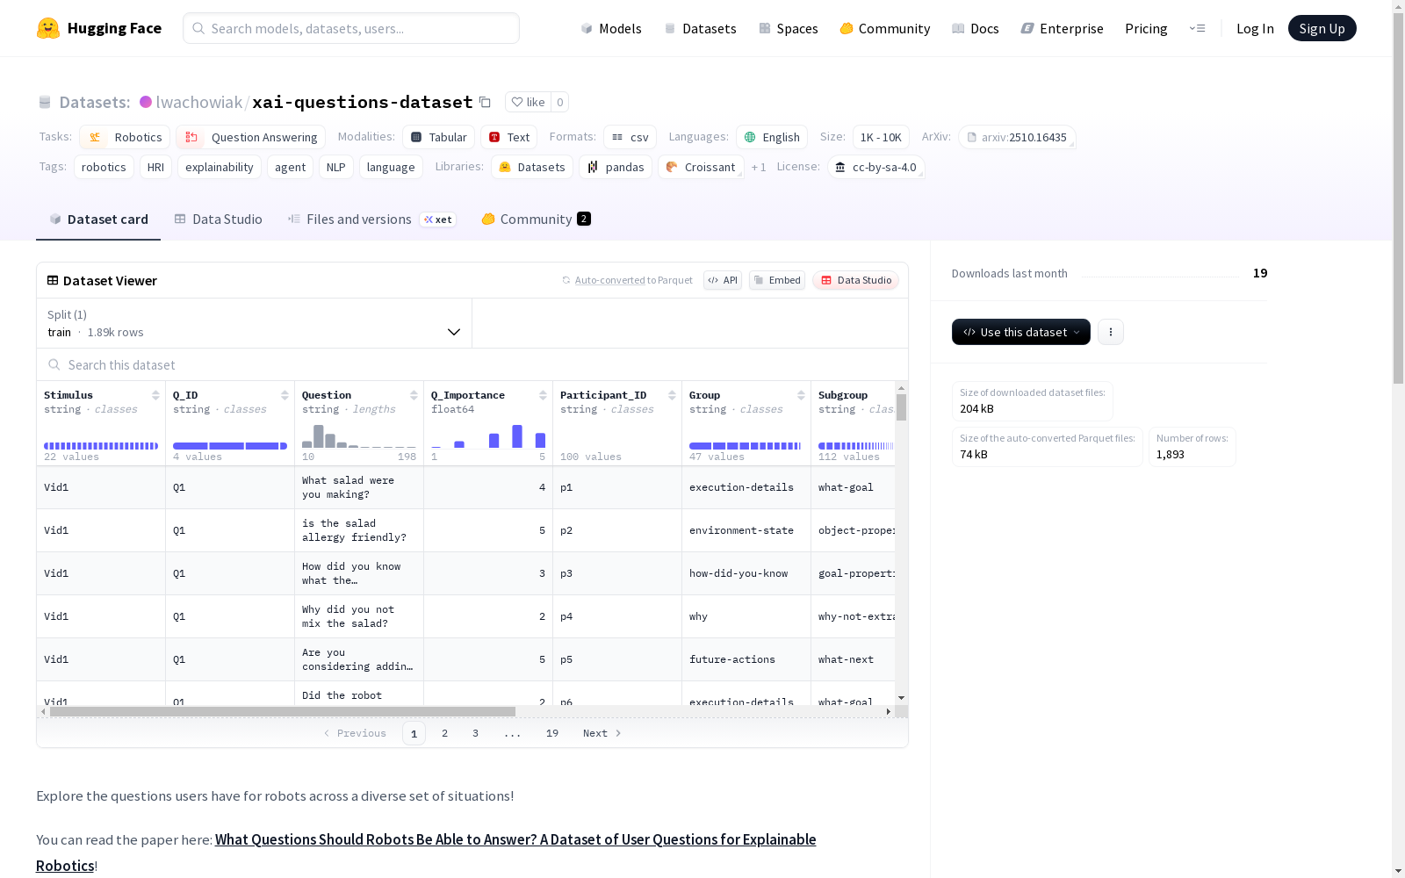Focus the search models and datasets field
The width and height of the screenshot is (1405, 878).
(351, 28)
